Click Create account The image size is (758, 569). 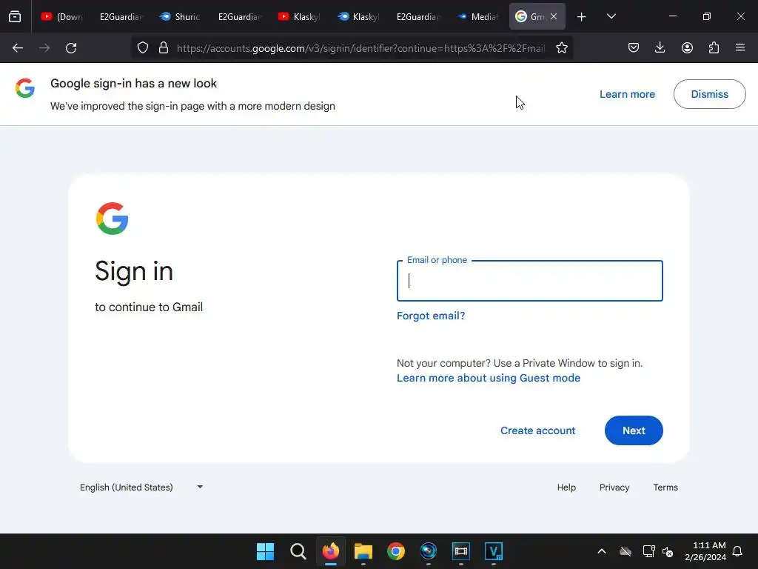tap(537, 430)
